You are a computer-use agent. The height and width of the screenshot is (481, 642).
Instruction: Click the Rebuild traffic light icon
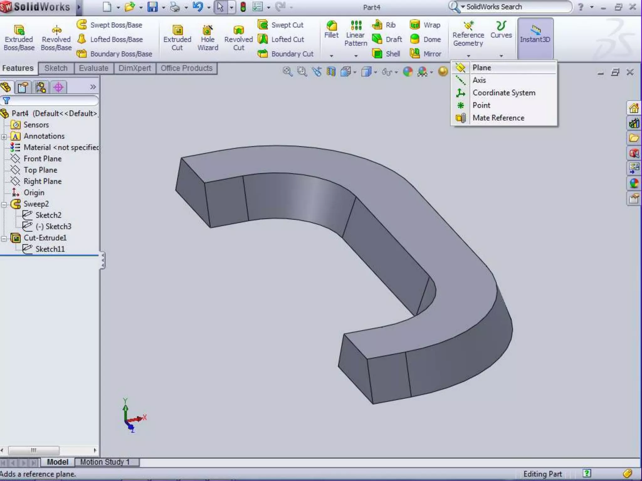tap(243, 7)
